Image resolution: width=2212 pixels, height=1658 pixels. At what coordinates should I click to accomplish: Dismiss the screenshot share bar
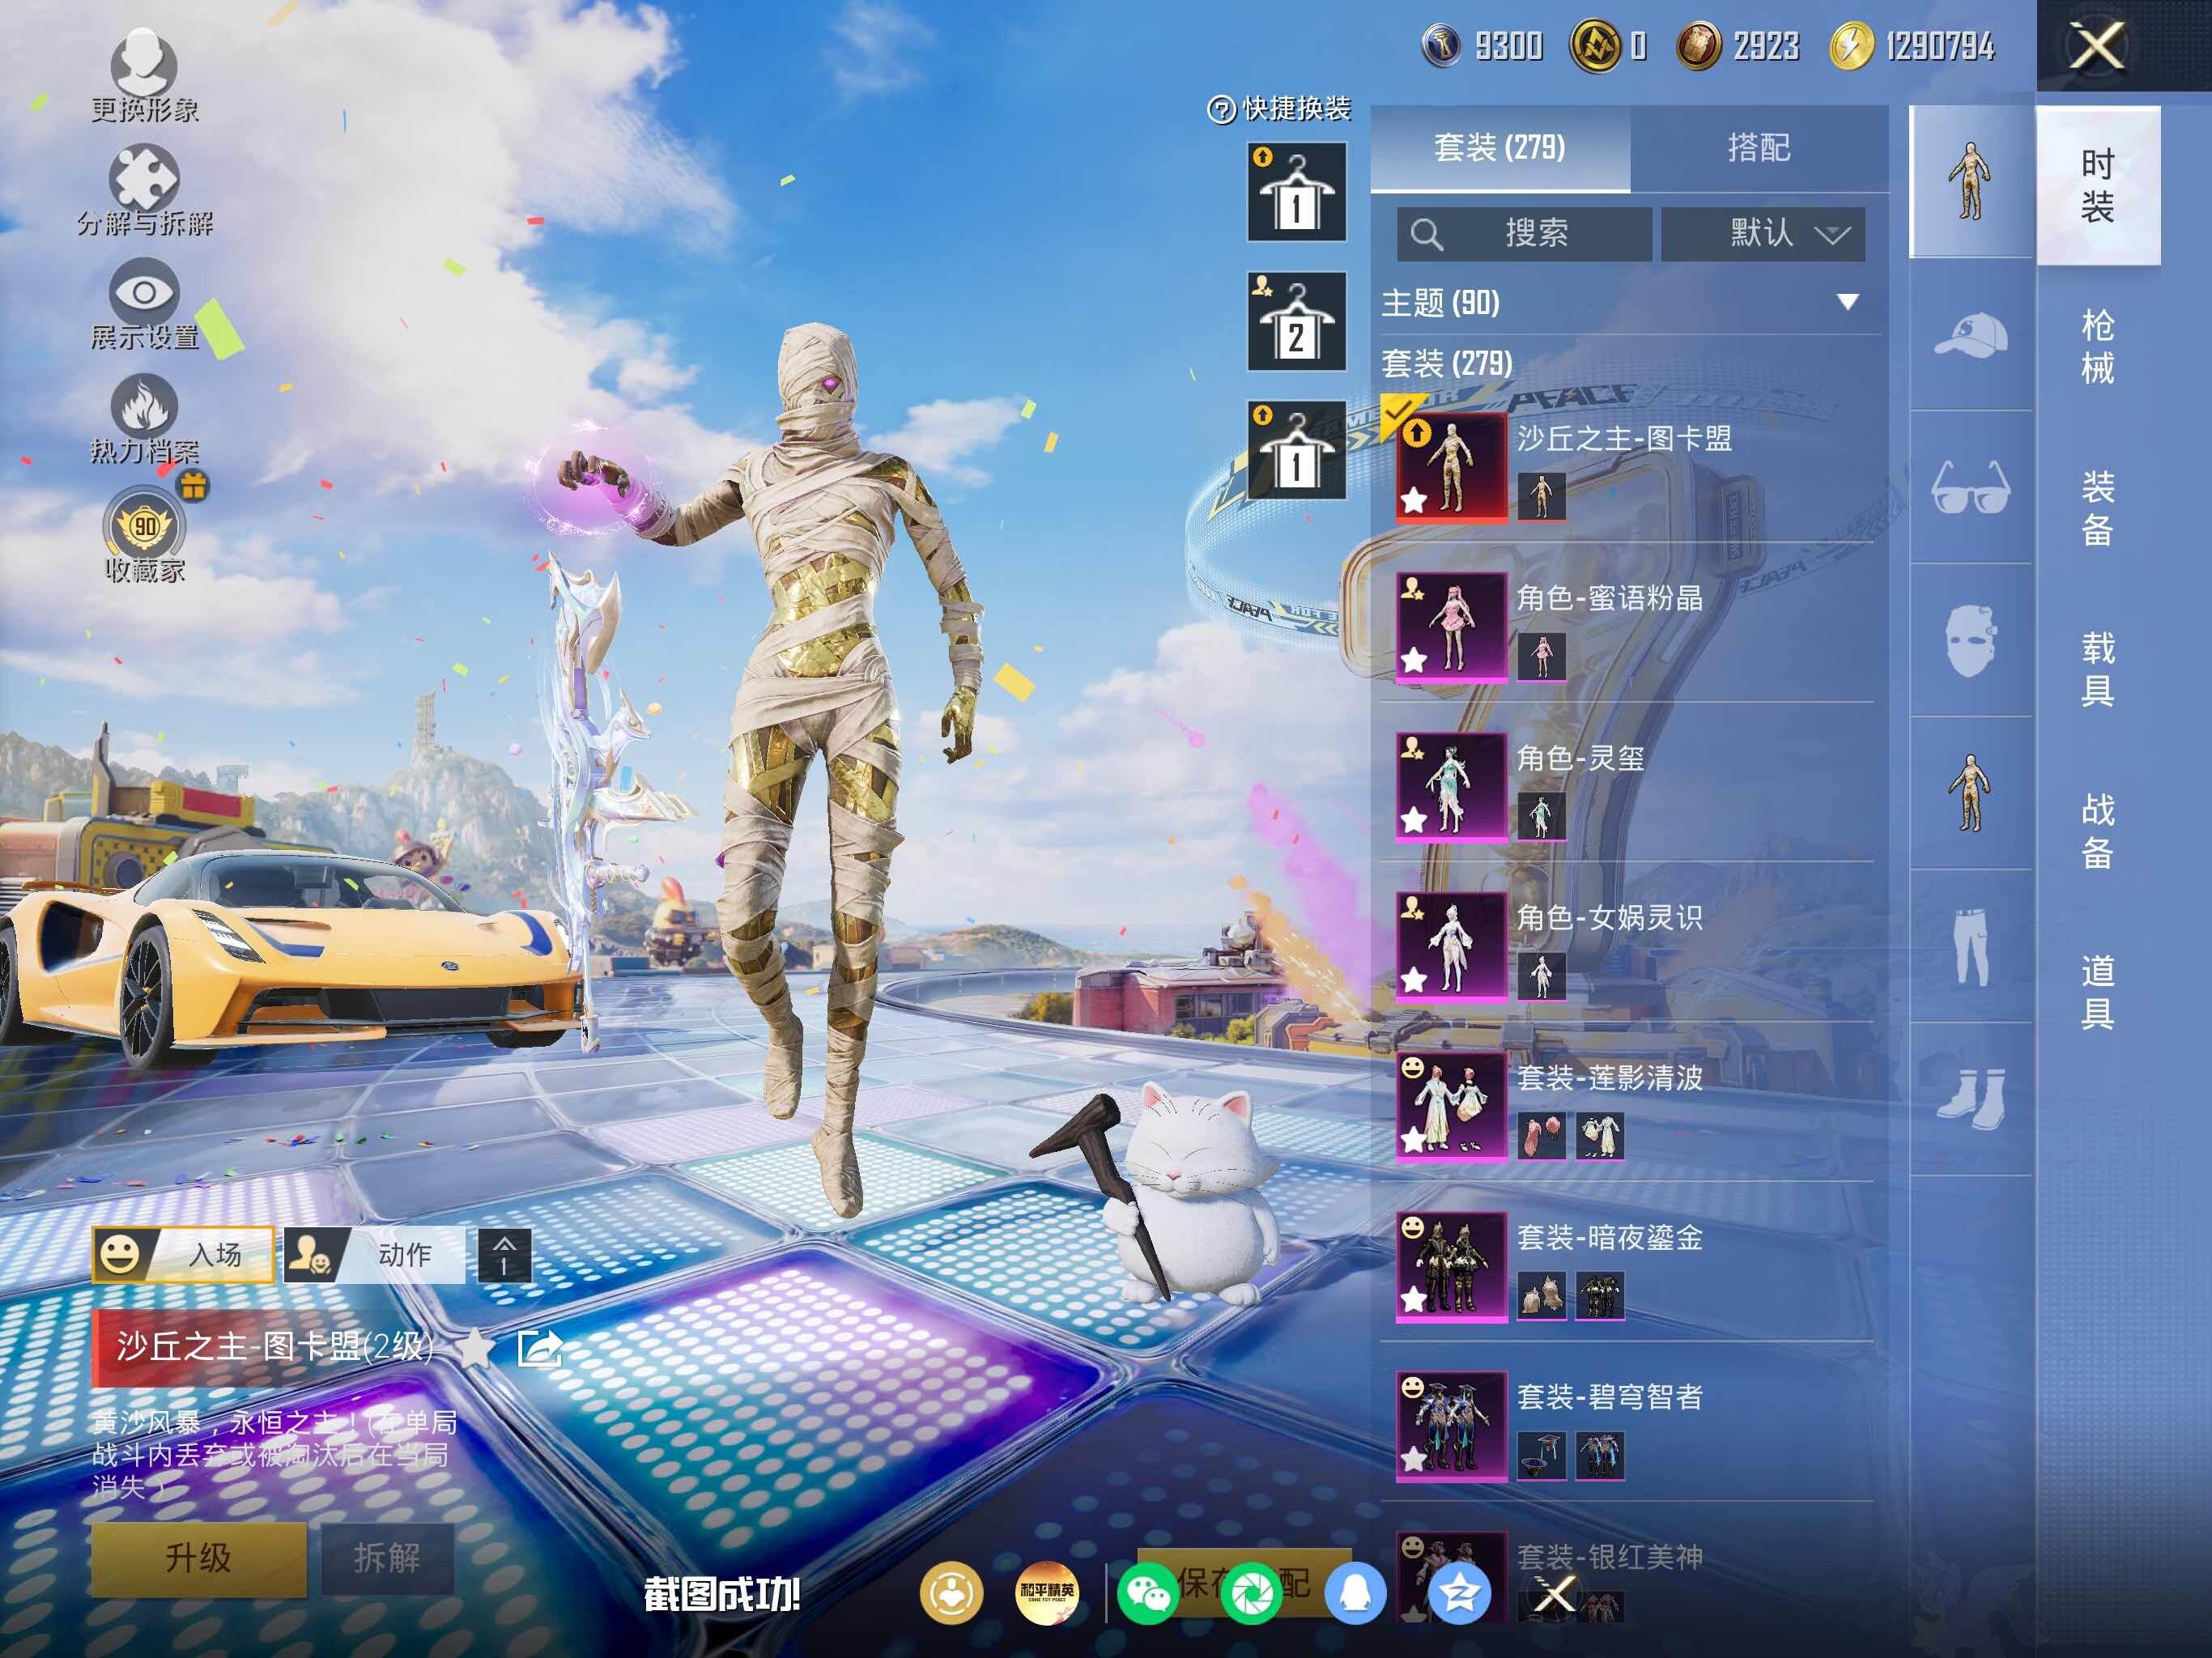(1555, 1594)
